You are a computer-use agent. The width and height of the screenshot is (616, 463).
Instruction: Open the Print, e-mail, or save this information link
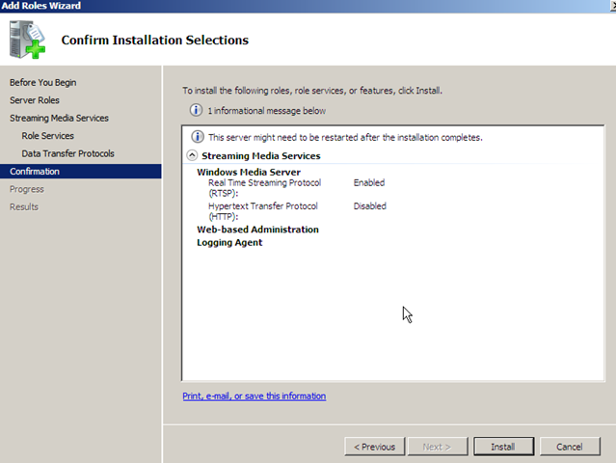254,395
